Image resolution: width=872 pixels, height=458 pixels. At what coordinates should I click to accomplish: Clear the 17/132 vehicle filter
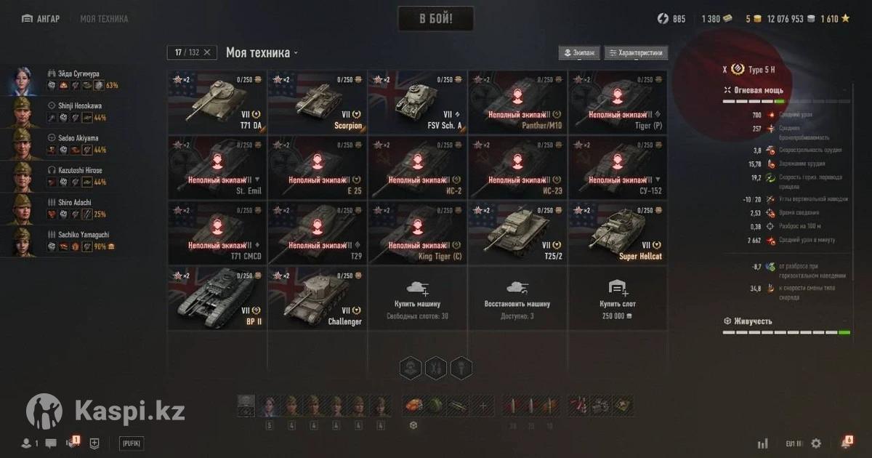click(x=206, y=52)
